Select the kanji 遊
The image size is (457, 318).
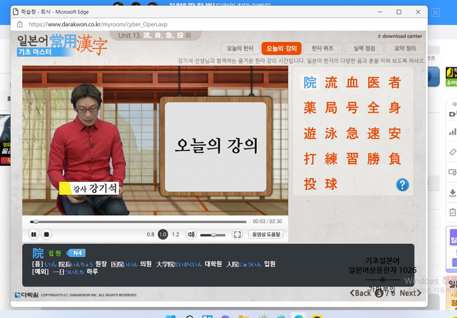[310, 133]
